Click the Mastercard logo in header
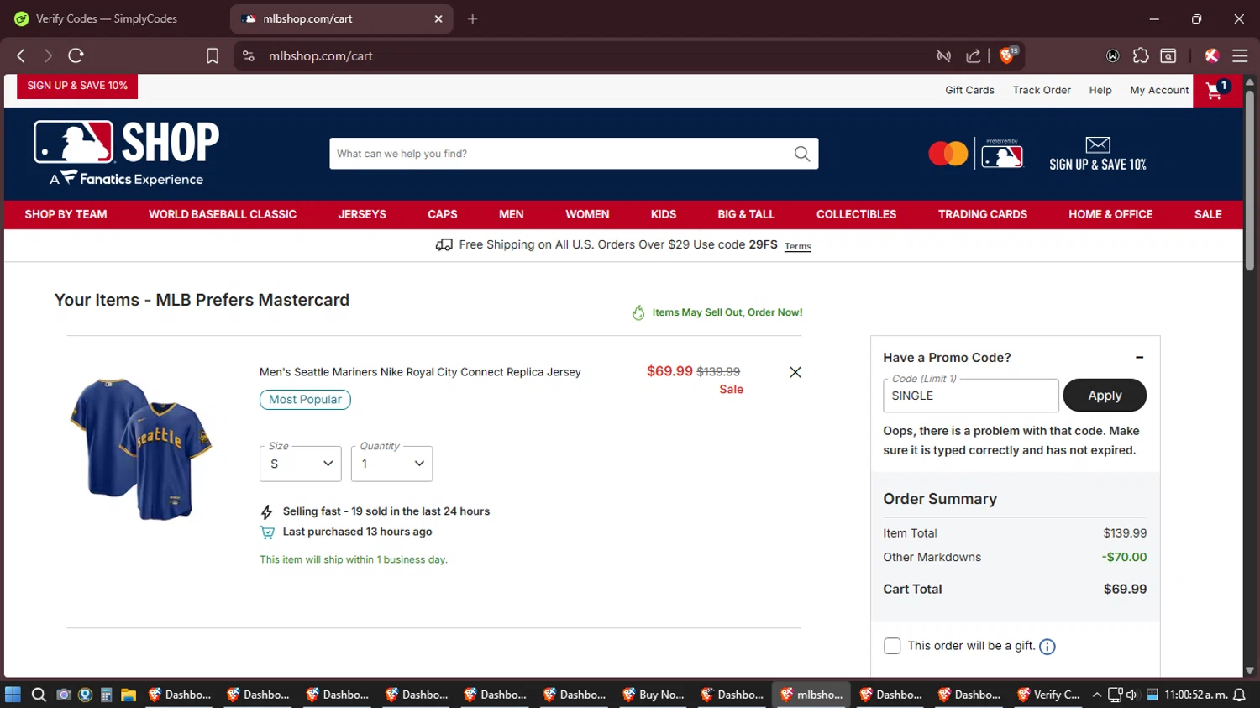This screenshot has height=708, width=1260. (948, 154)
